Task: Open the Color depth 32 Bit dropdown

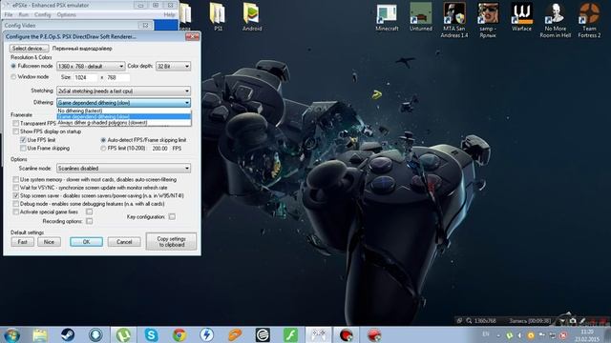Action: point(173,66)
